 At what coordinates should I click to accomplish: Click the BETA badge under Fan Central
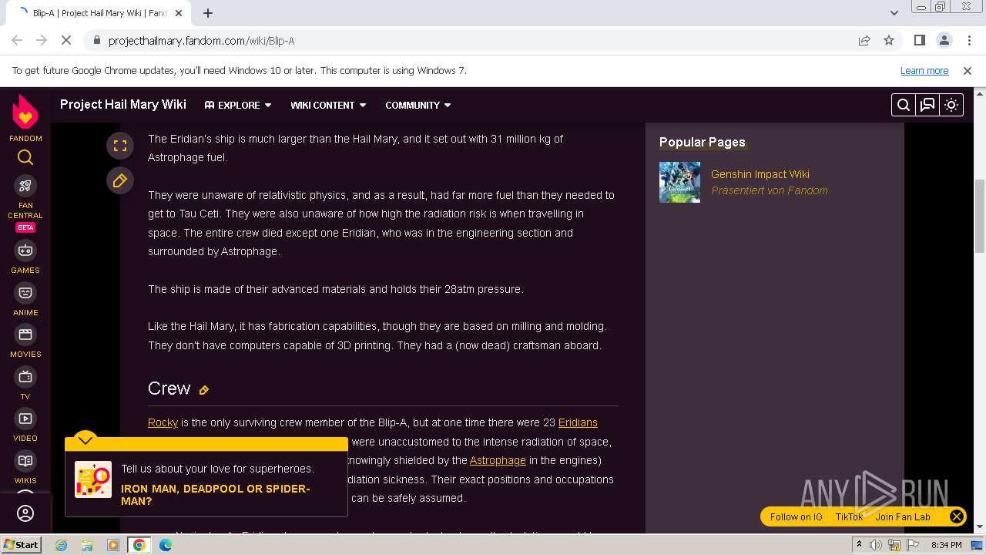(25, 227)
